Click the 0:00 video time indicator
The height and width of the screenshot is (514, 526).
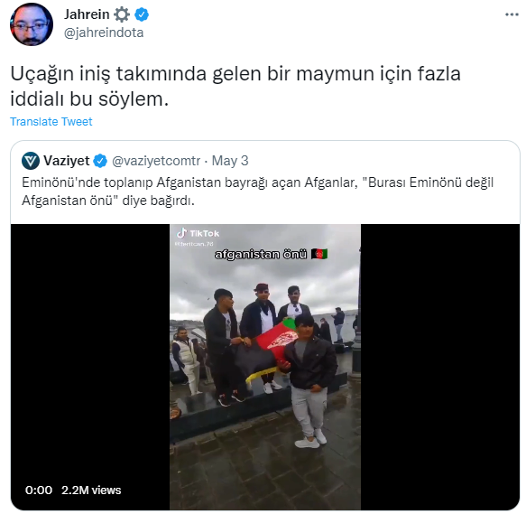click(39, 491)
